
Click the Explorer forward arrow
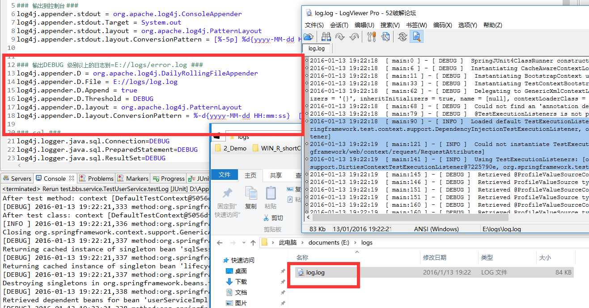(233, 243)
